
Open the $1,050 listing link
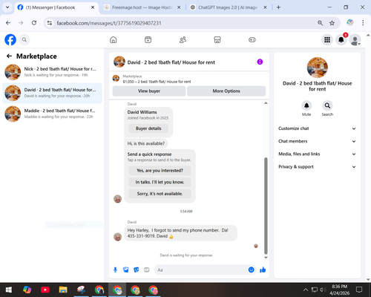(157, 82)
